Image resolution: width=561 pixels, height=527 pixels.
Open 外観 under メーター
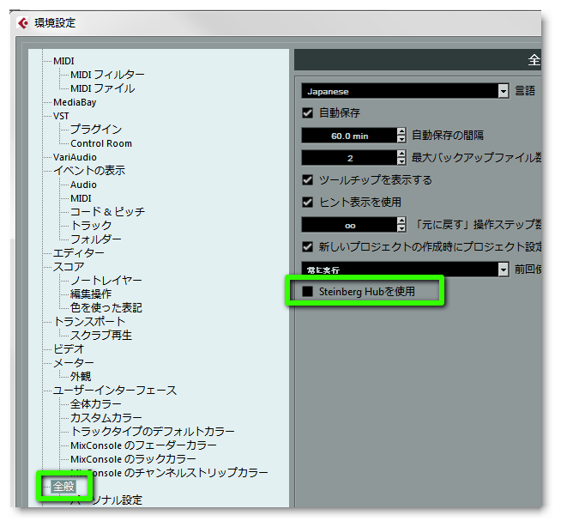point(81,377)
